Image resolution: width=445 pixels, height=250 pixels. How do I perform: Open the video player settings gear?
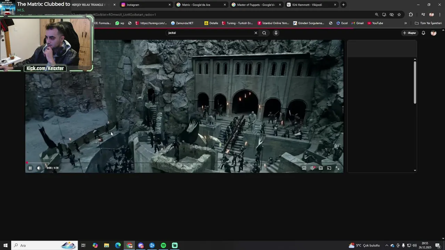point(313,168)
